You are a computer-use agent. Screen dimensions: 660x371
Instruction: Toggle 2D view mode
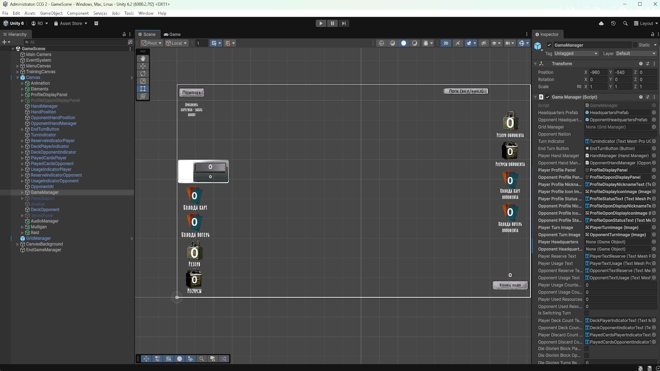pyautogui.click(x=446, y=43)
